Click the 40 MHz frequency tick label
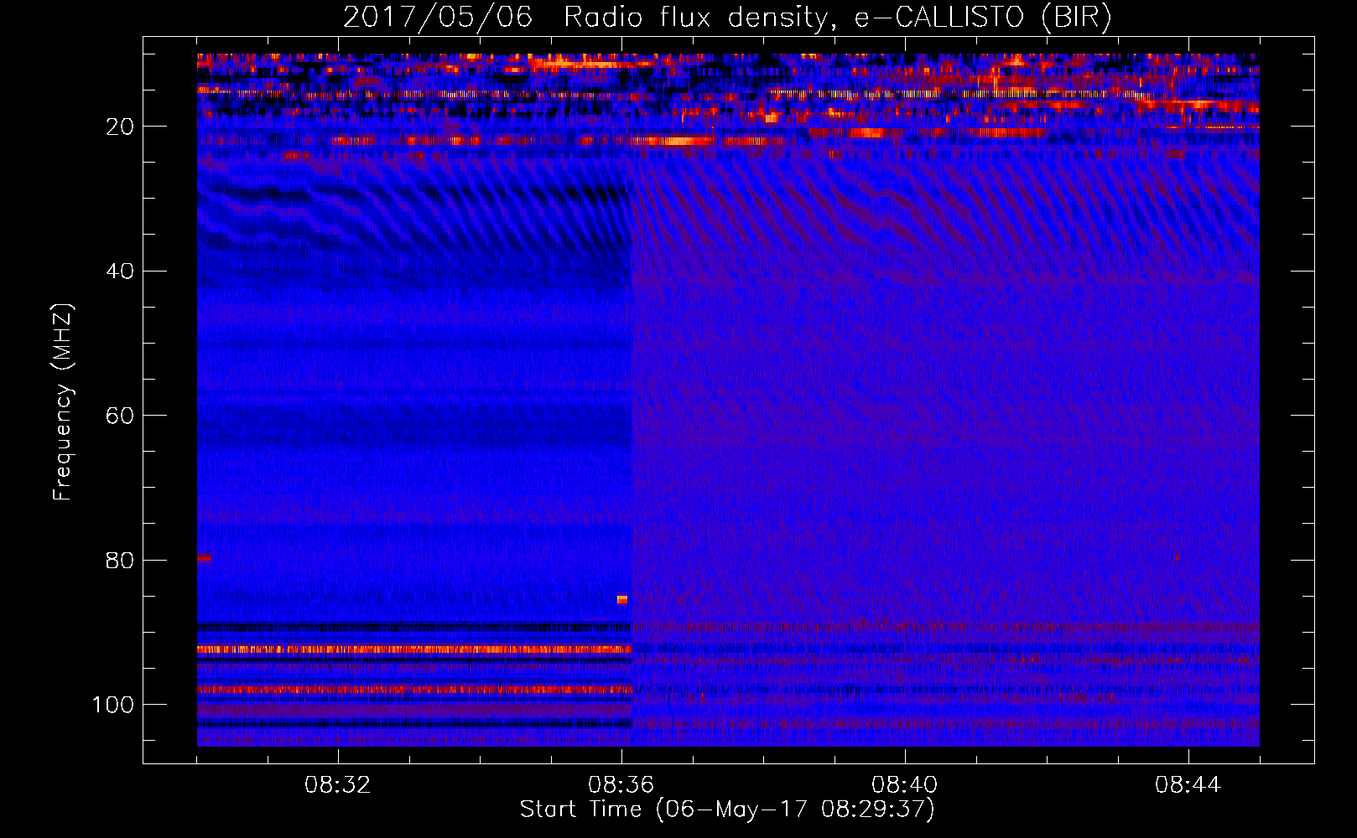Screen dimensions: 1357x838 point(120,271)
